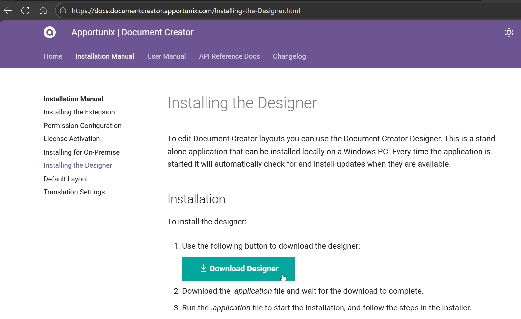Open Permission Configuration sidebar link

[82, 126]
